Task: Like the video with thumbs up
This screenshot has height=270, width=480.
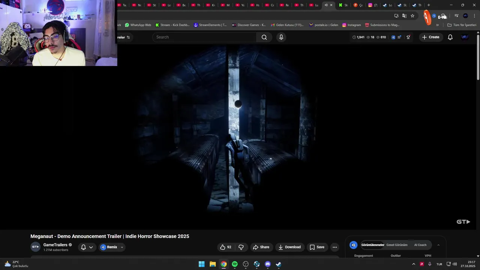Action: [x=225, y=247]
